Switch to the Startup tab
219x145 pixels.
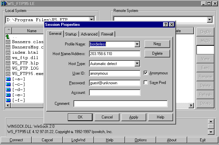point(71,34)
